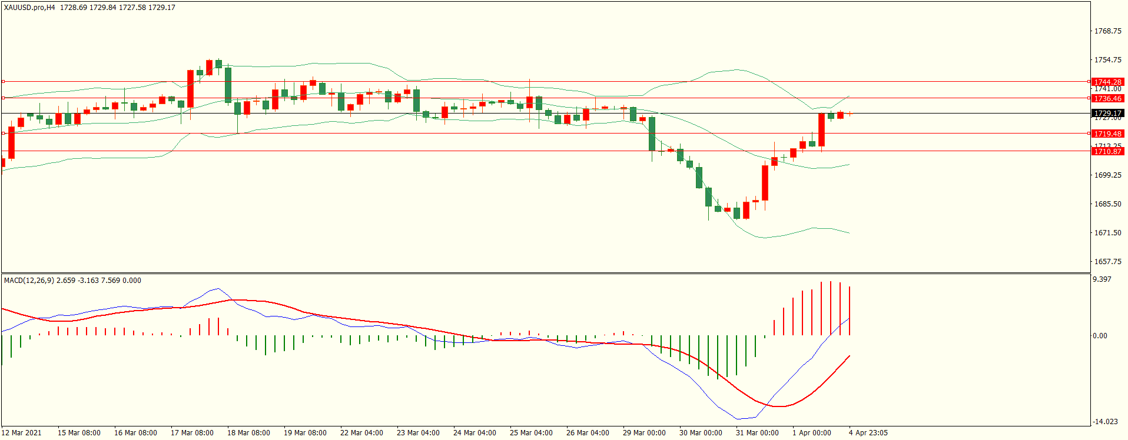Select the red 1744.28 price tag
The width and height of the screenshot is (1128, 440).
[x=1107, y=82]
